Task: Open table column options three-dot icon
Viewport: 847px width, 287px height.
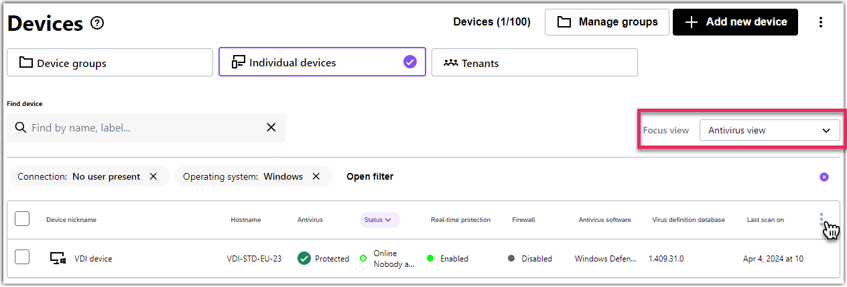Action: (x=822, y=220)
